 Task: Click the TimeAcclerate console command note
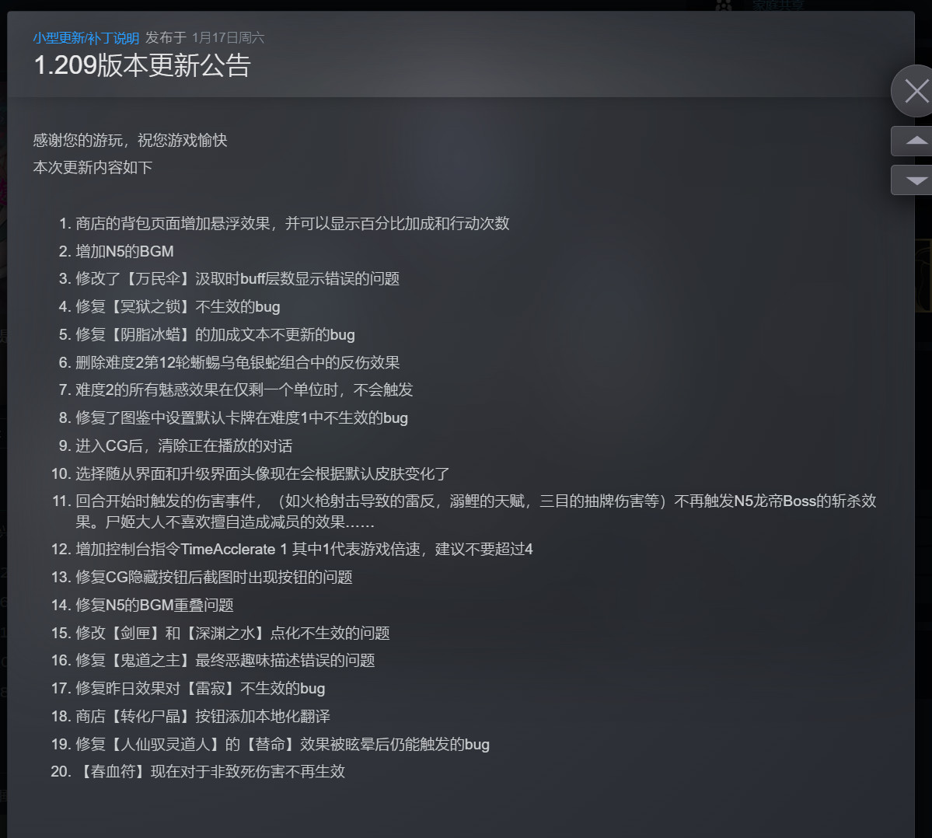(311, 549)
